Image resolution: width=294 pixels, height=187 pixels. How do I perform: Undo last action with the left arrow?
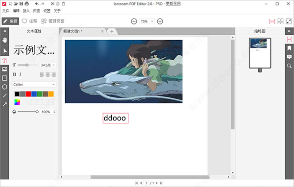(x=37, y=3)
